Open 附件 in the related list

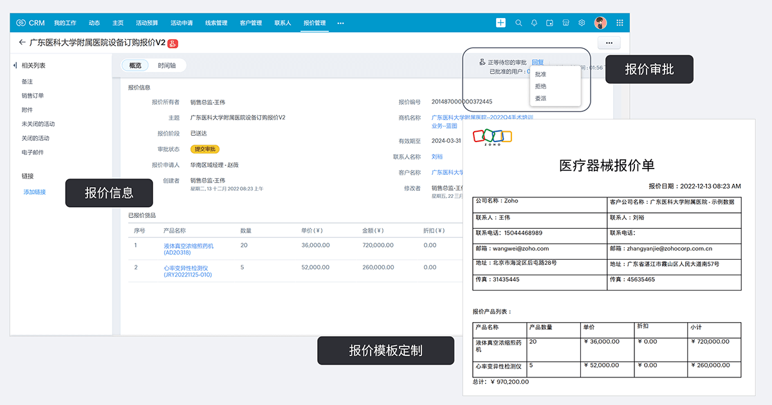[27, 110]
